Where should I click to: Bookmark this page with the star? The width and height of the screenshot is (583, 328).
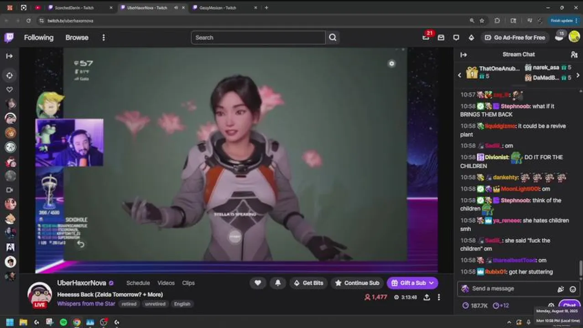pyautogui.click(x=482, y=20)
